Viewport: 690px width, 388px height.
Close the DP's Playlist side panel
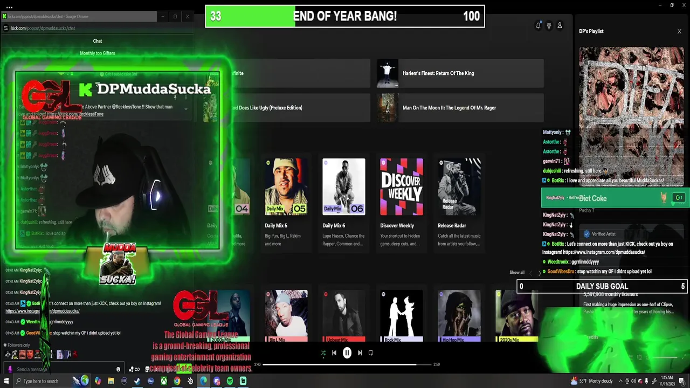tap(679, 31)
